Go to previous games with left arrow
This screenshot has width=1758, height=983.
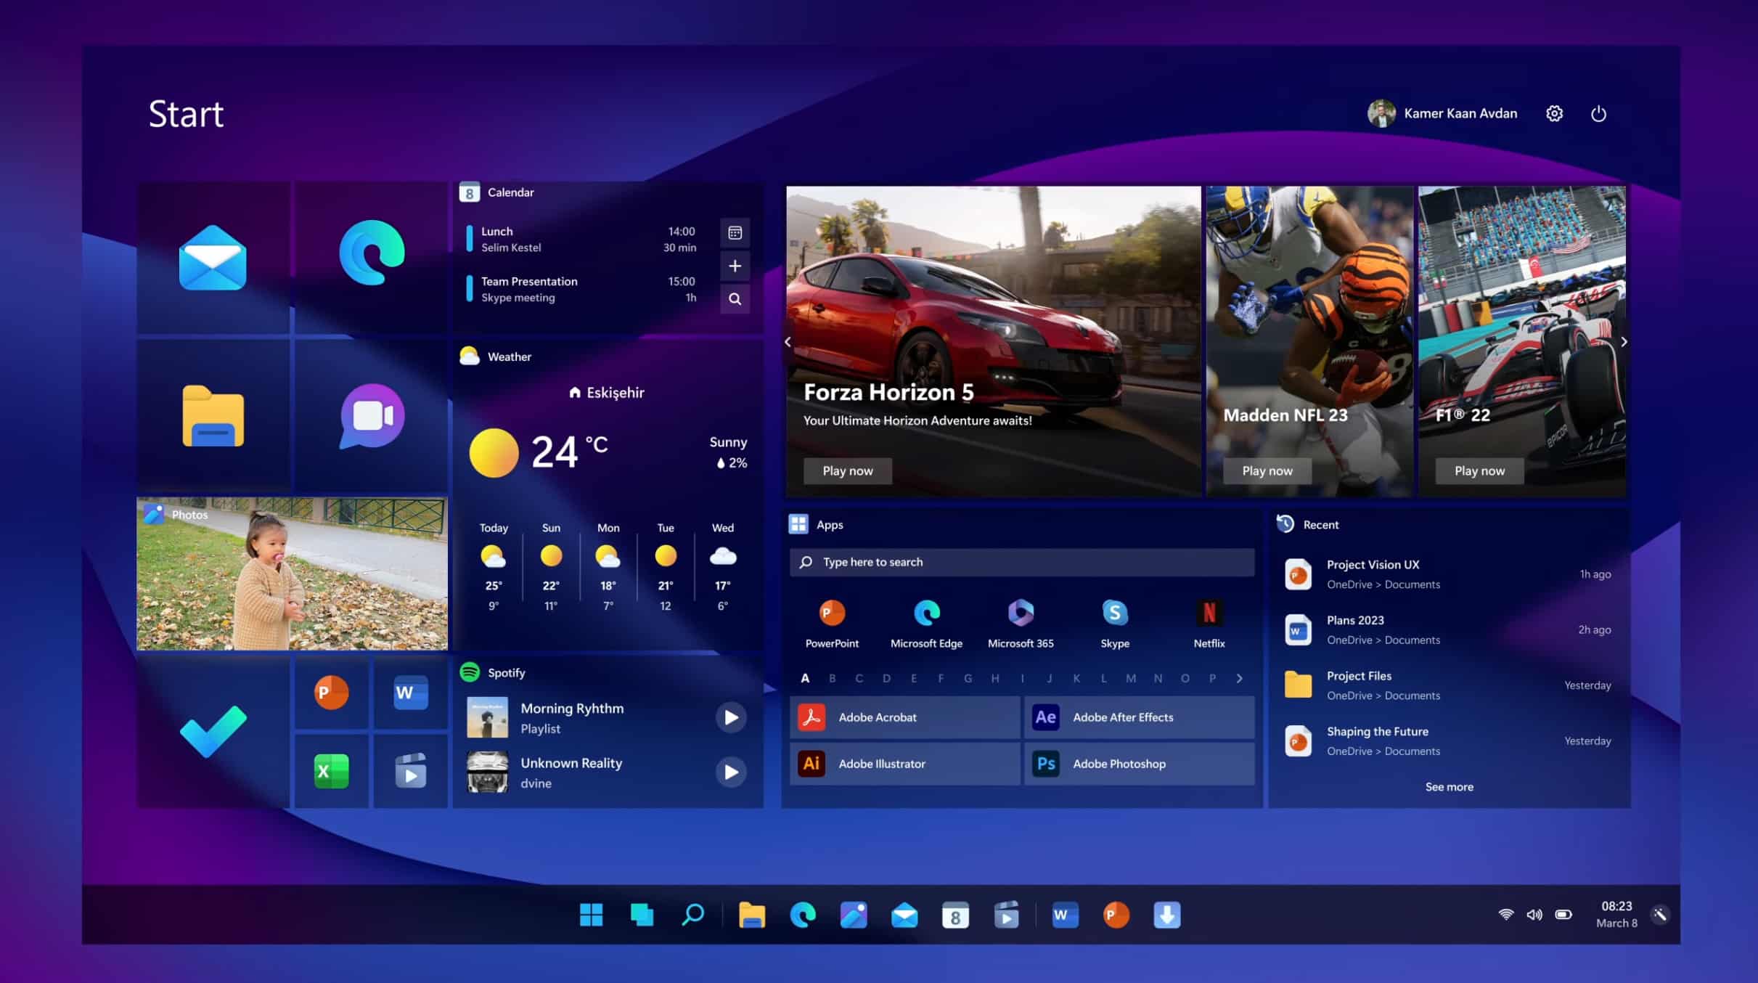pos(788,342)
